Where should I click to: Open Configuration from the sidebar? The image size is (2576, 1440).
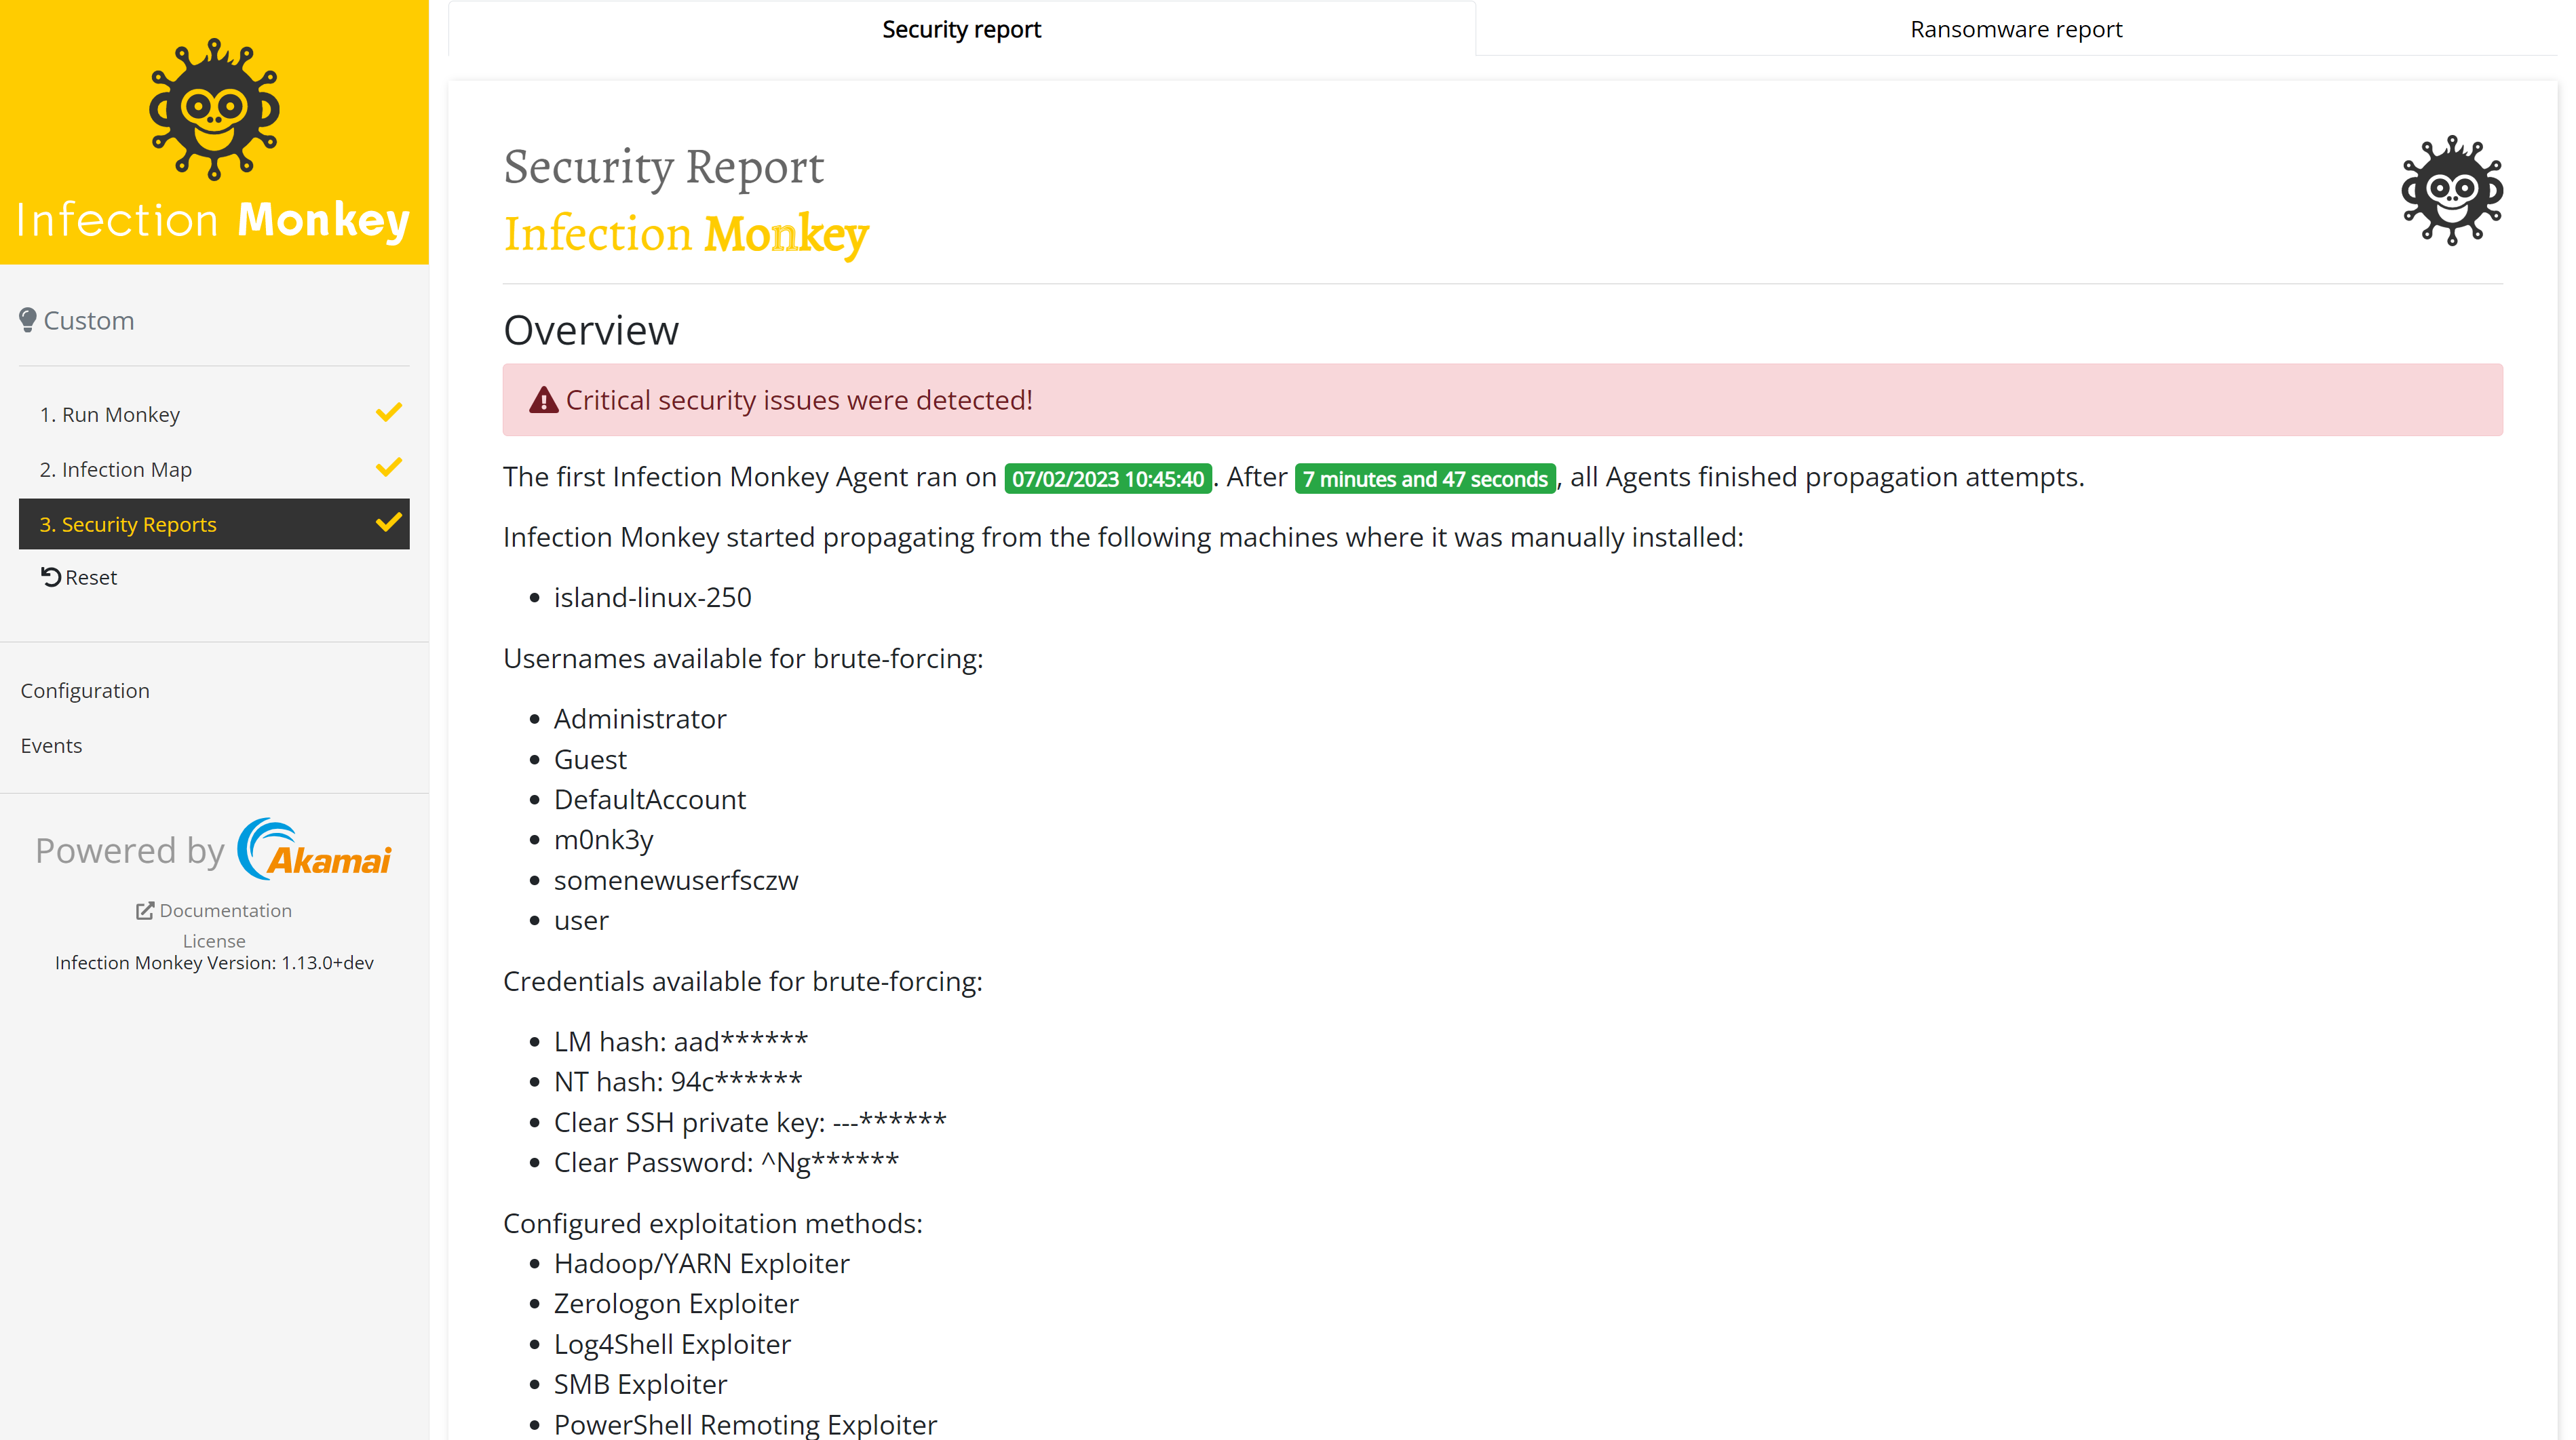[85, 690]
